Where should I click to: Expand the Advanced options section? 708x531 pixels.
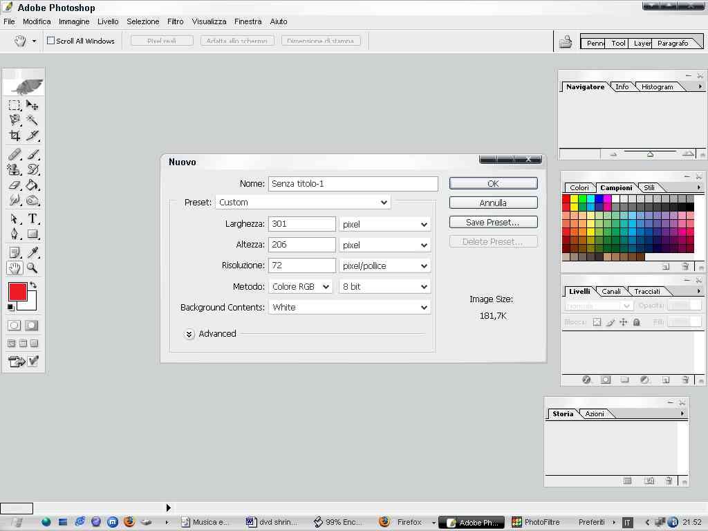(189, 334)
